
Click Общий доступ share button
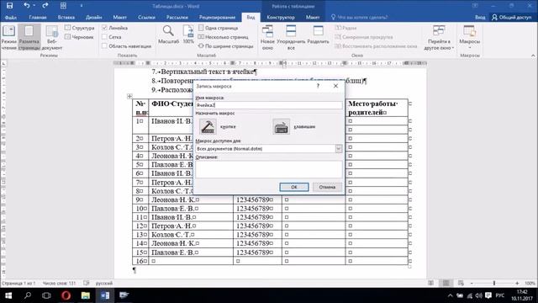click(512, 17)
